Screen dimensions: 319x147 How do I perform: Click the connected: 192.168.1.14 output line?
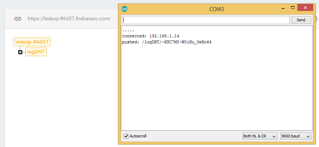click(150, 36)
